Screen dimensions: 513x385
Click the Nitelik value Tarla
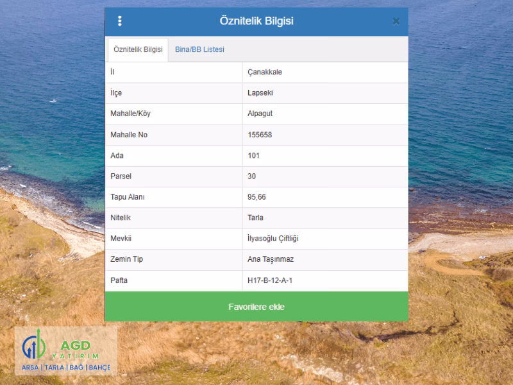pos(255,218)
